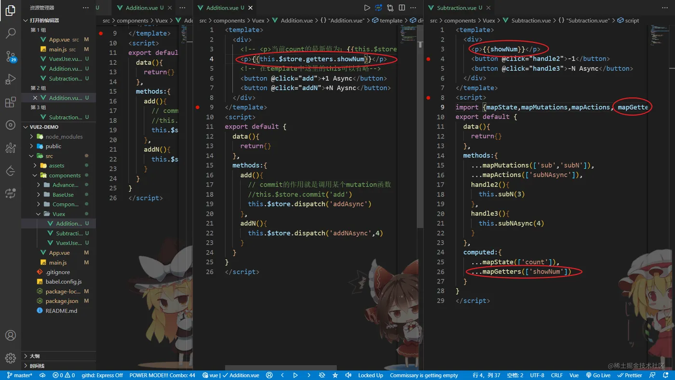Open .gitignore in file tree
This screenshot has height=380, width=675.
(x=58, y=272)
